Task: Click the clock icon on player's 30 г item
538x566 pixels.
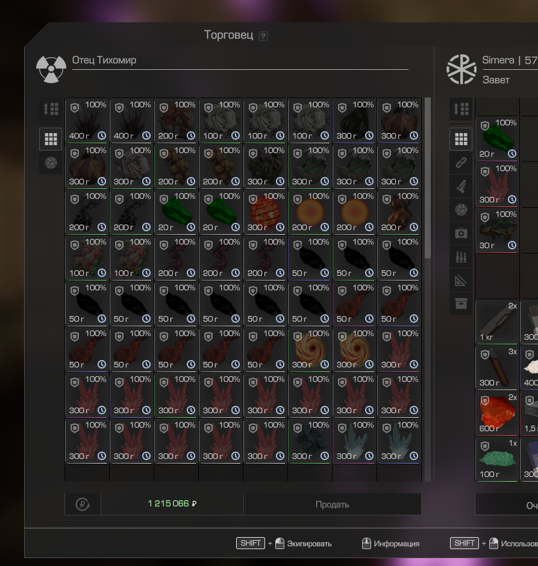Action: point(512,246)
